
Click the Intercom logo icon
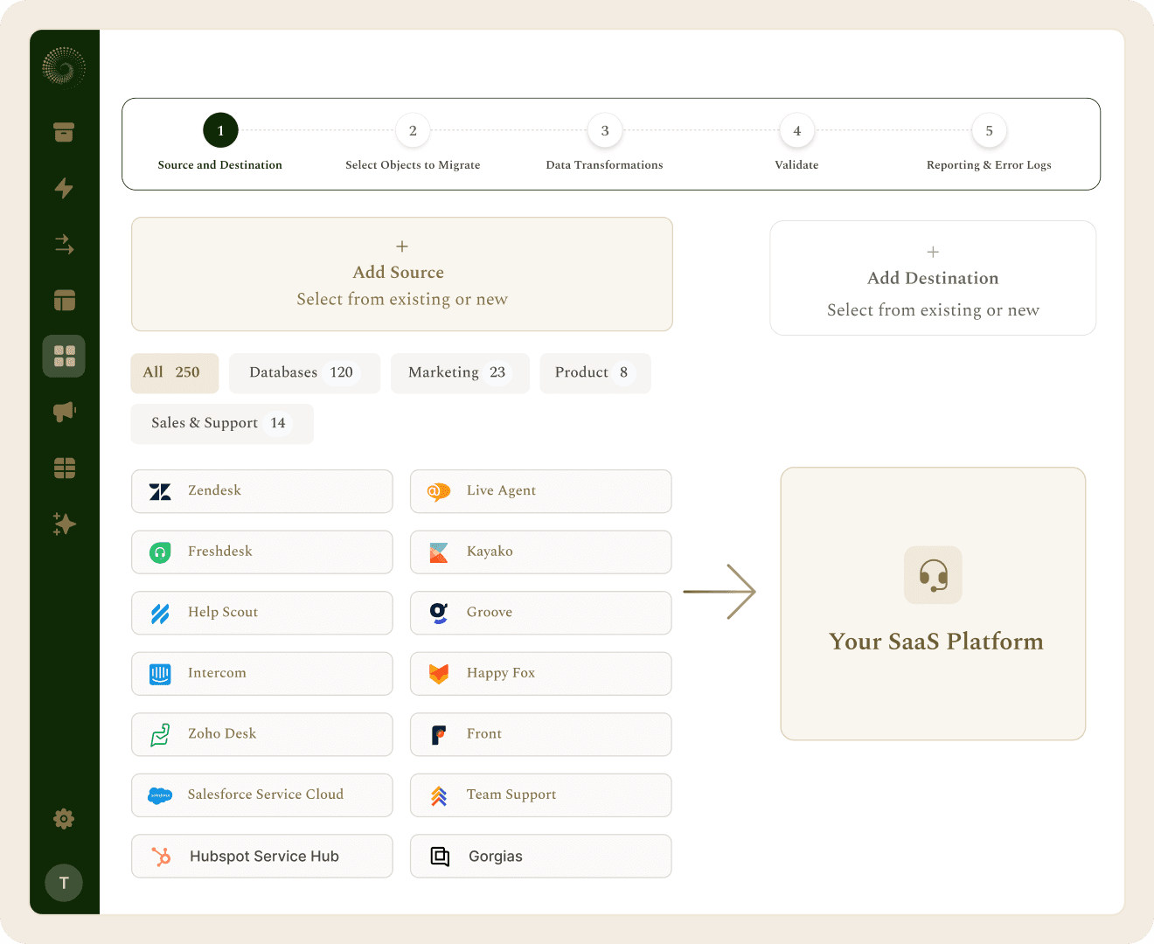160,674
